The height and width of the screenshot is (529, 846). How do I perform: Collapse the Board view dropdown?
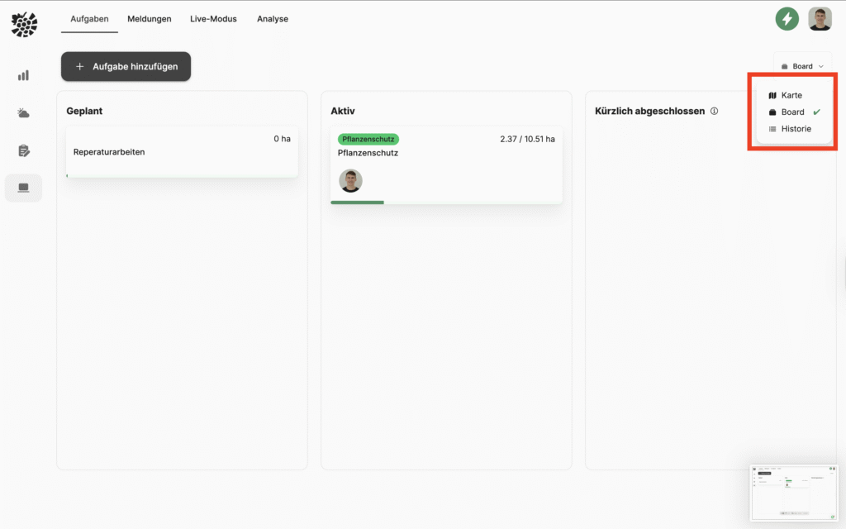click(802, 66)
